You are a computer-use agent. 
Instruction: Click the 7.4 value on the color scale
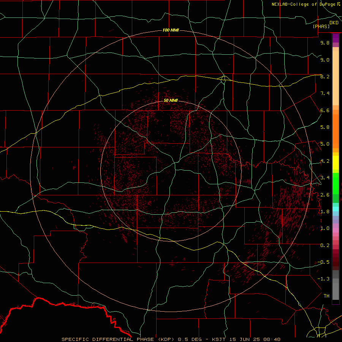coord(325,93)
